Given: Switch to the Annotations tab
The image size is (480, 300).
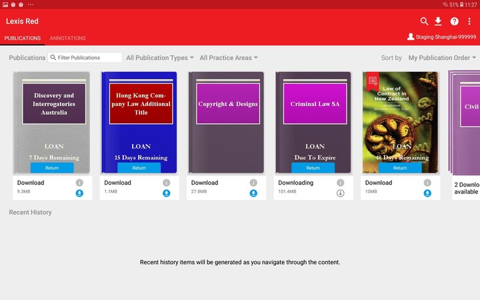Looking at the screenshot, I should [x=67, y=38].
